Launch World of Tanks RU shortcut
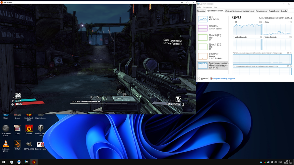 coord(41,130)
